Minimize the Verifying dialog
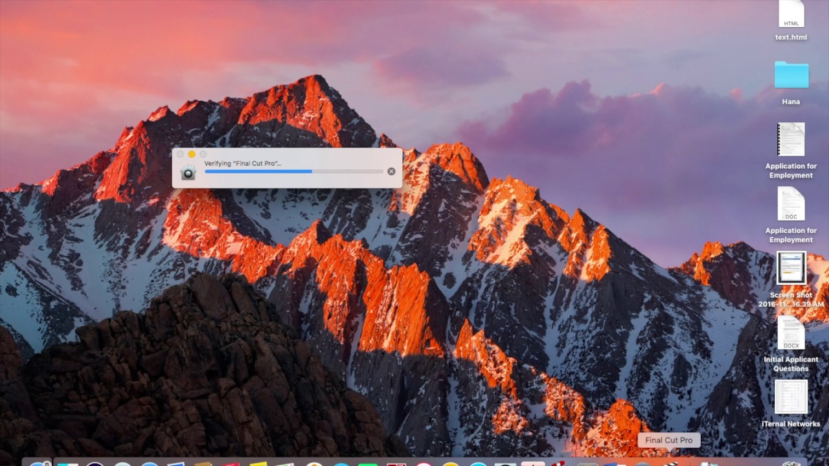The height and width of the screenshot is (466, 829). 192,155
